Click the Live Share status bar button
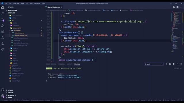Screen dimensions: 184x103 [25, 100]
